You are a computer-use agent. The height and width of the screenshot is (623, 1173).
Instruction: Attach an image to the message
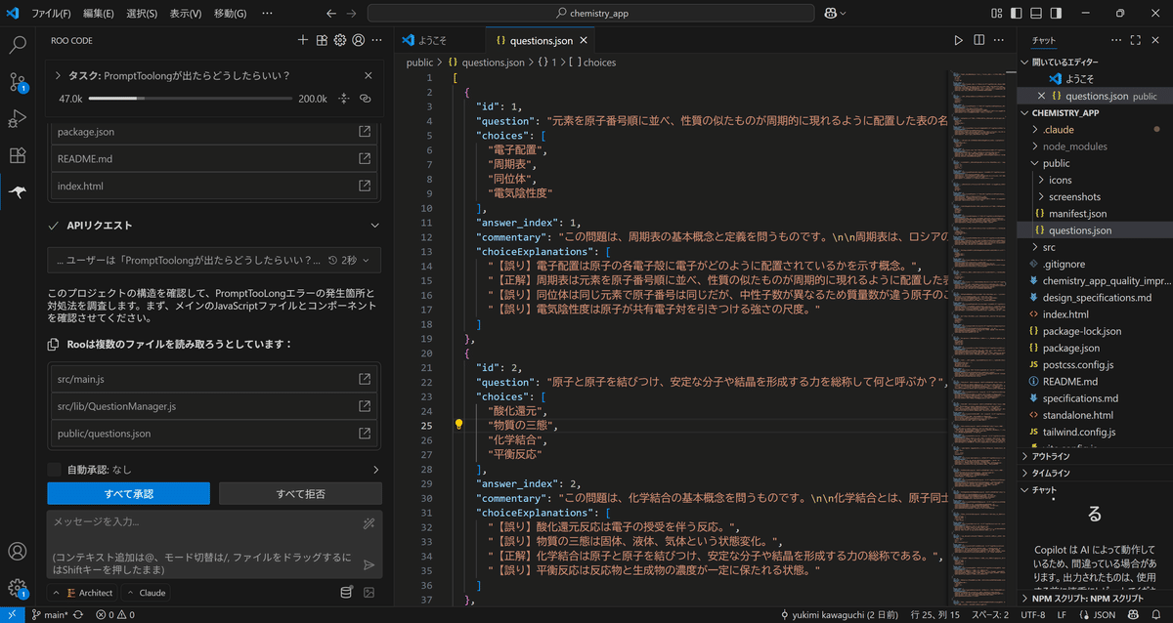[x=369, y=592]
